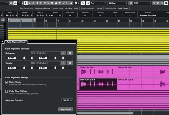Viewport: 169px width, 115px height.
Task: Click the Fine-Tune value 0
Action: click(x=100, y=15)
